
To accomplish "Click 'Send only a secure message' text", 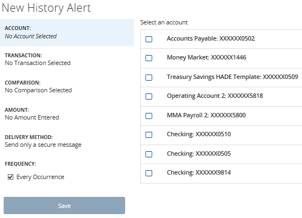I will 43,145.
